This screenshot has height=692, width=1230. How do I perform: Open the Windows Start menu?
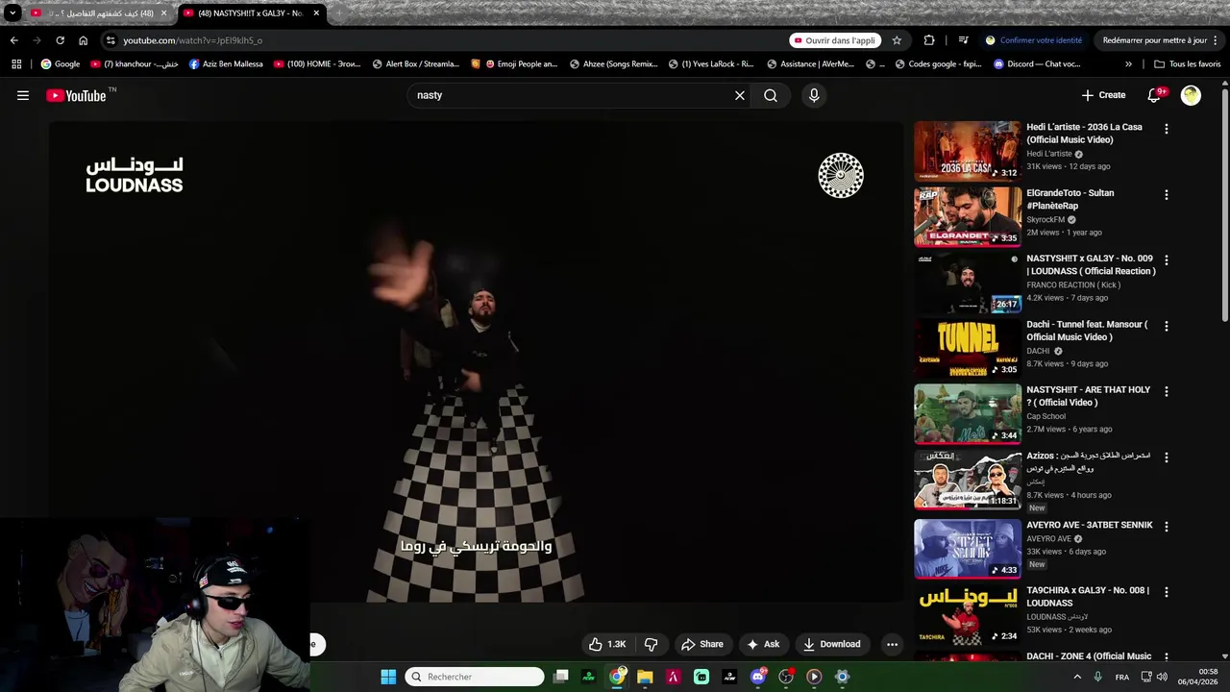[388, 677]
